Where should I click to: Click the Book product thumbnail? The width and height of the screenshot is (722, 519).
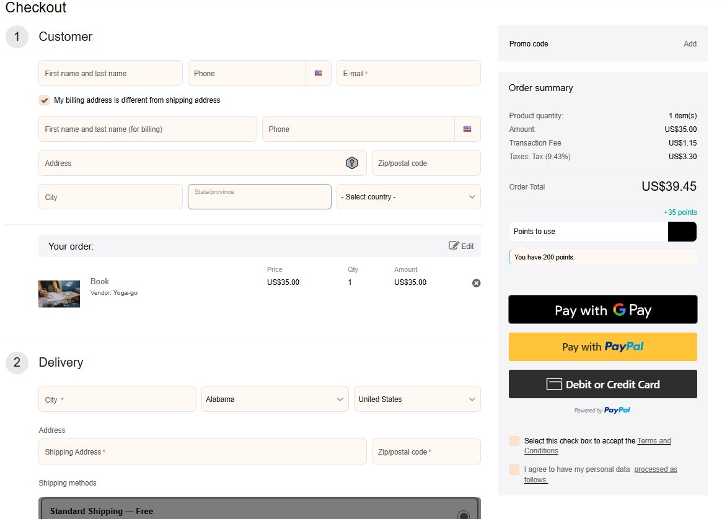(59, 294)
